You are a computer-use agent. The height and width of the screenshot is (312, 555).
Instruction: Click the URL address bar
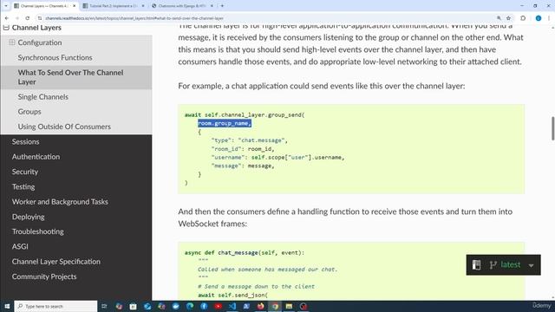(269, 18)
